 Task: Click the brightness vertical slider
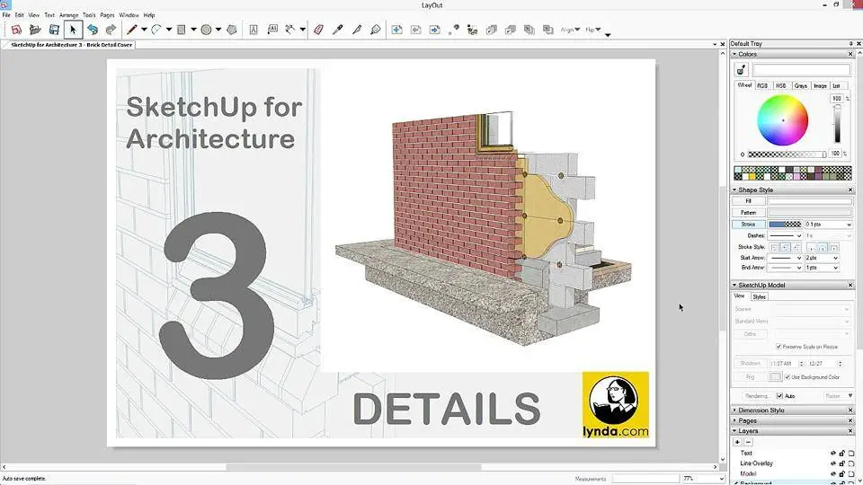coord(837,124)
